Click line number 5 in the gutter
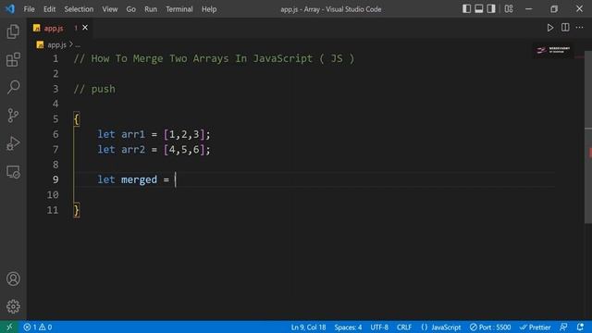 pyautogui.click(x=55, y=119)
